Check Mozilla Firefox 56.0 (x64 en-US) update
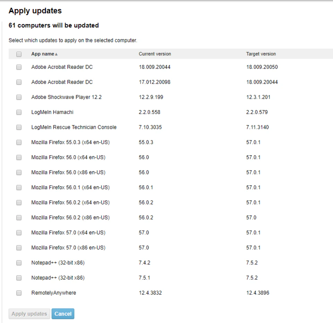Viewport: 333px width, 323px height. [19, 157]
